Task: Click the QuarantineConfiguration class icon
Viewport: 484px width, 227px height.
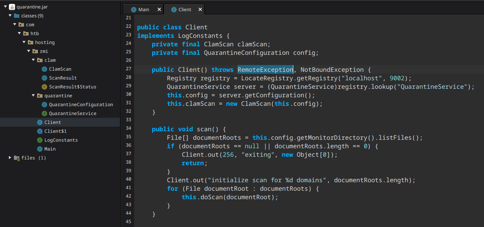Action: 44,105
